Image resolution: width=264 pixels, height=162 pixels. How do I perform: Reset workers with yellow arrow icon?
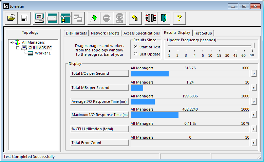pyautogui.click(x=135, y=18)
